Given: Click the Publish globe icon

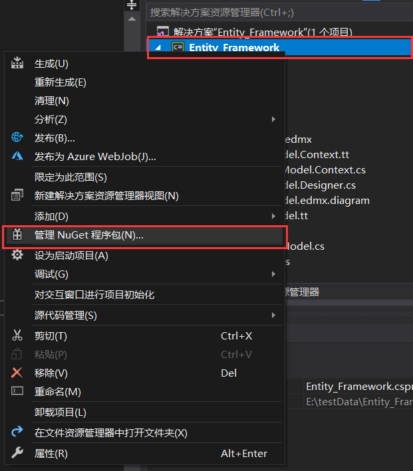Looking at the screenshot, I should click(17, 138).
